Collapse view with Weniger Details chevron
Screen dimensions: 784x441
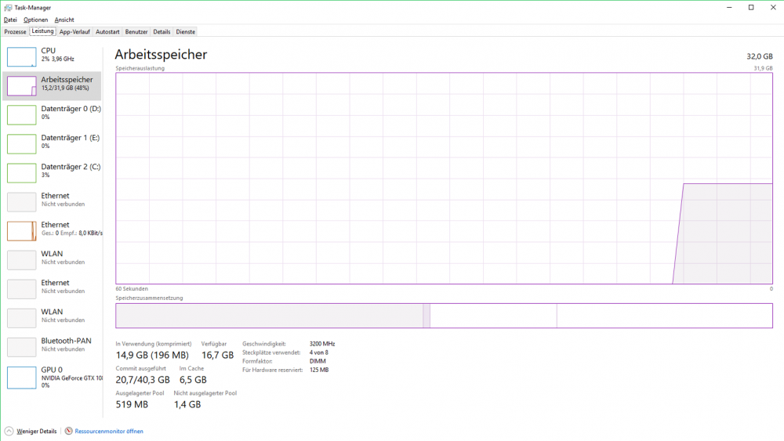click(9, 431)
